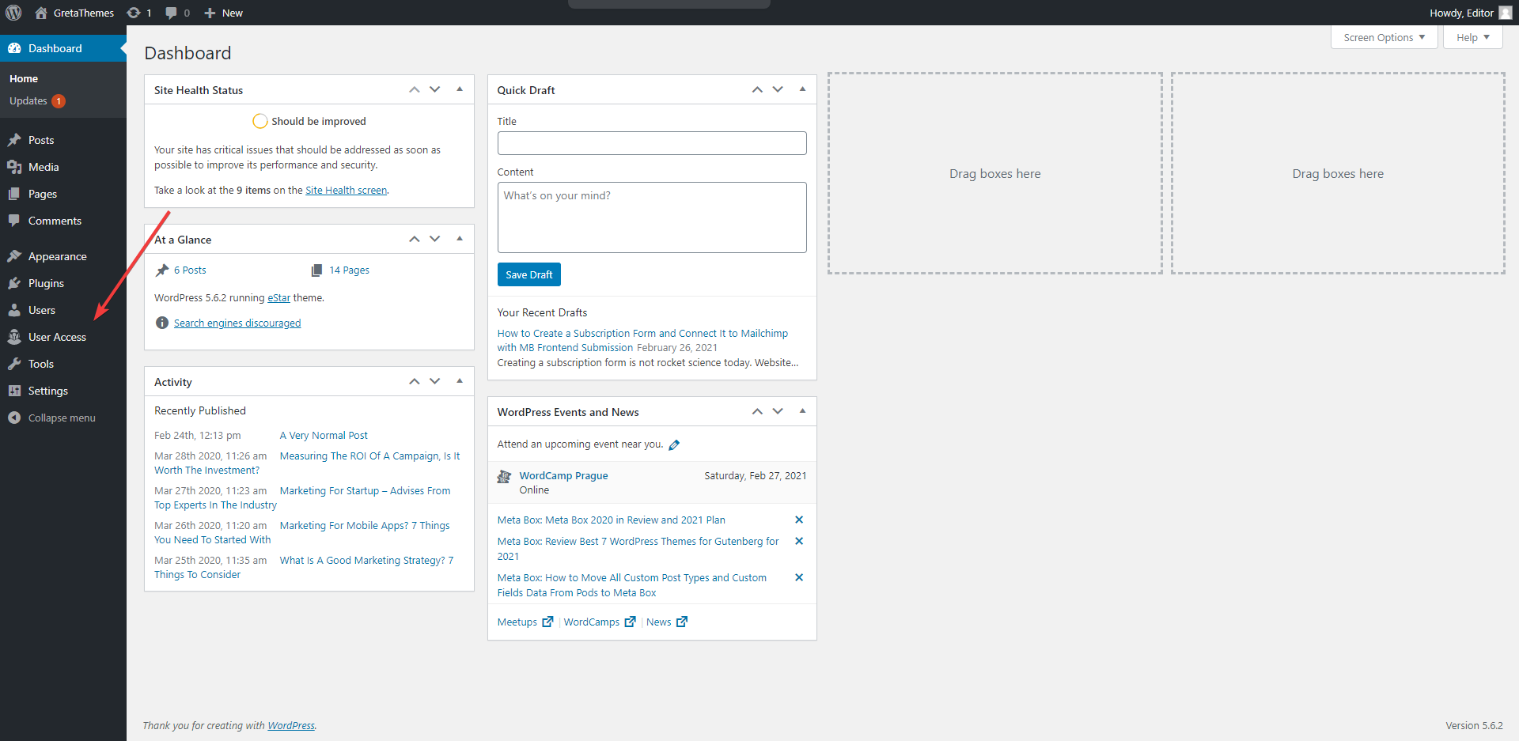Click the Appearance brush icon
The image size is (1519, 741).
coord(14,256)
